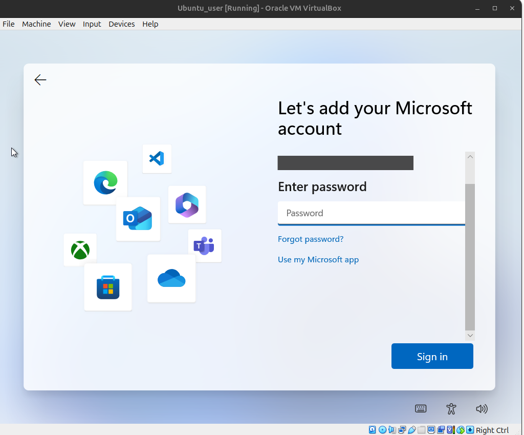Click the Microsoft Teams icon tile
The height and width of the screenshot is (435, 524).
click(x=205, y=245)
